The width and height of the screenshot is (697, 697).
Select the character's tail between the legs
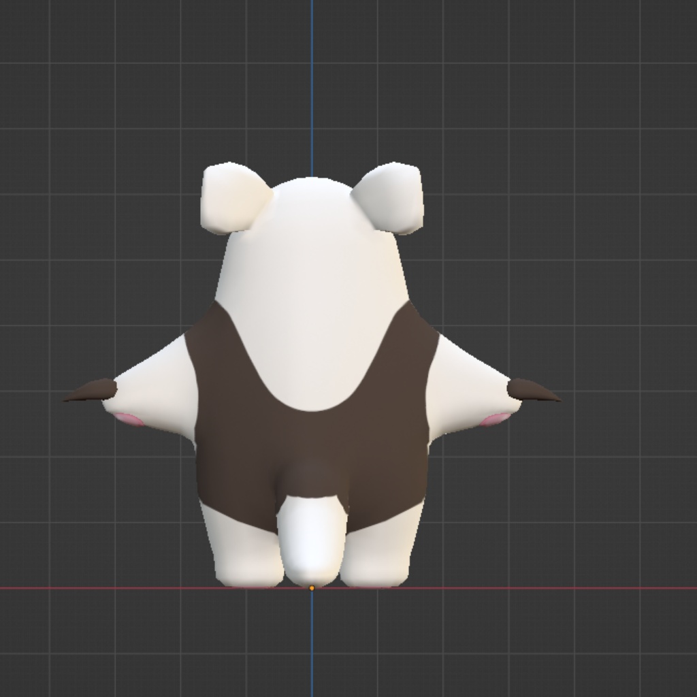pos(312,538)
